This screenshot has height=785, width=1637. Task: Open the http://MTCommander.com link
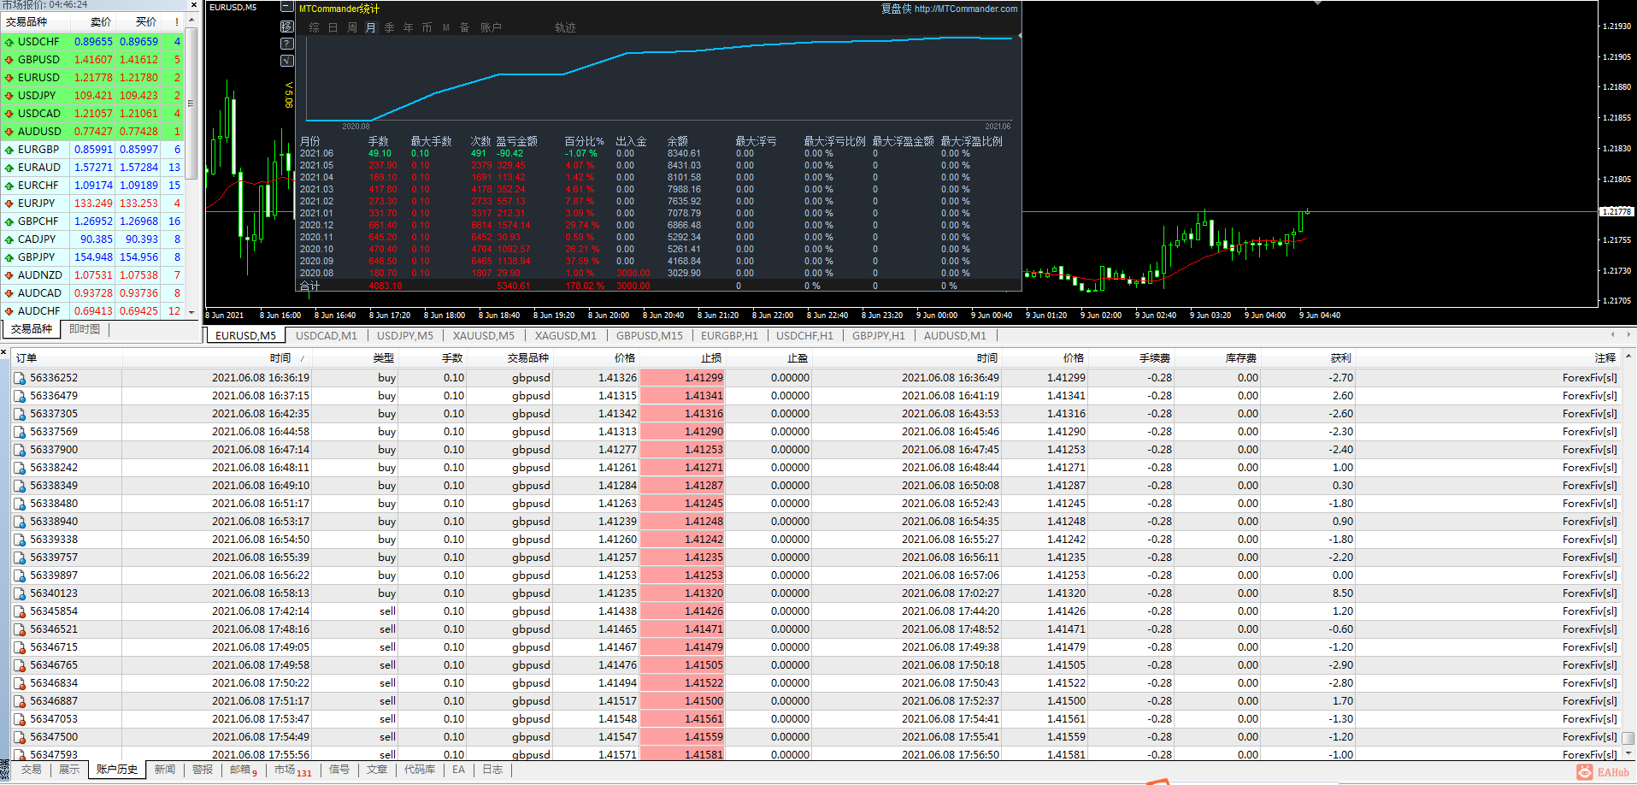click(x=966, y=9)
